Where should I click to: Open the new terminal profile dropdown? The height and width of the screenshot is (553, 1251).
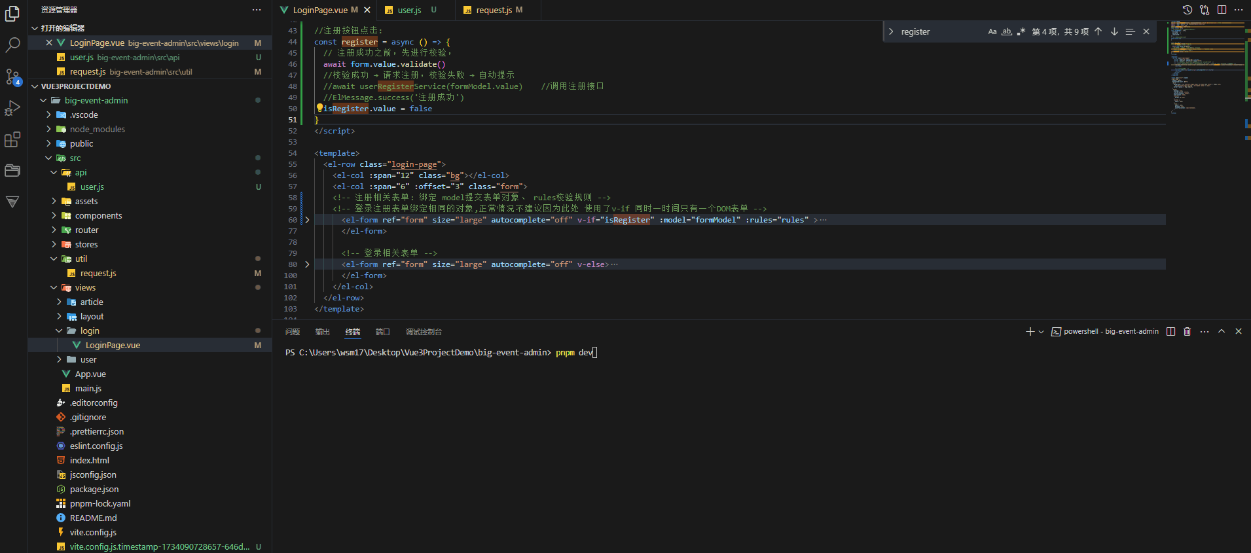(x=1041, y=332)
